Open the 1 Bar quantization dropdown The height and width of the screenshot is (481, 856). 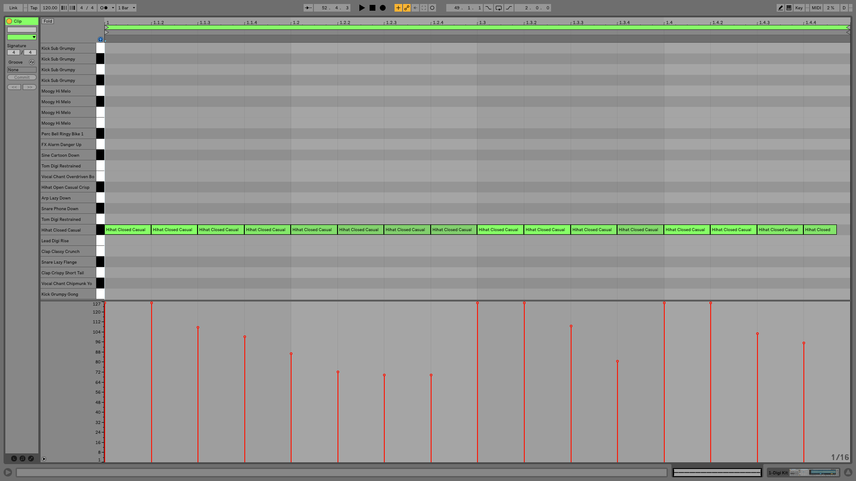click(127, 8)
